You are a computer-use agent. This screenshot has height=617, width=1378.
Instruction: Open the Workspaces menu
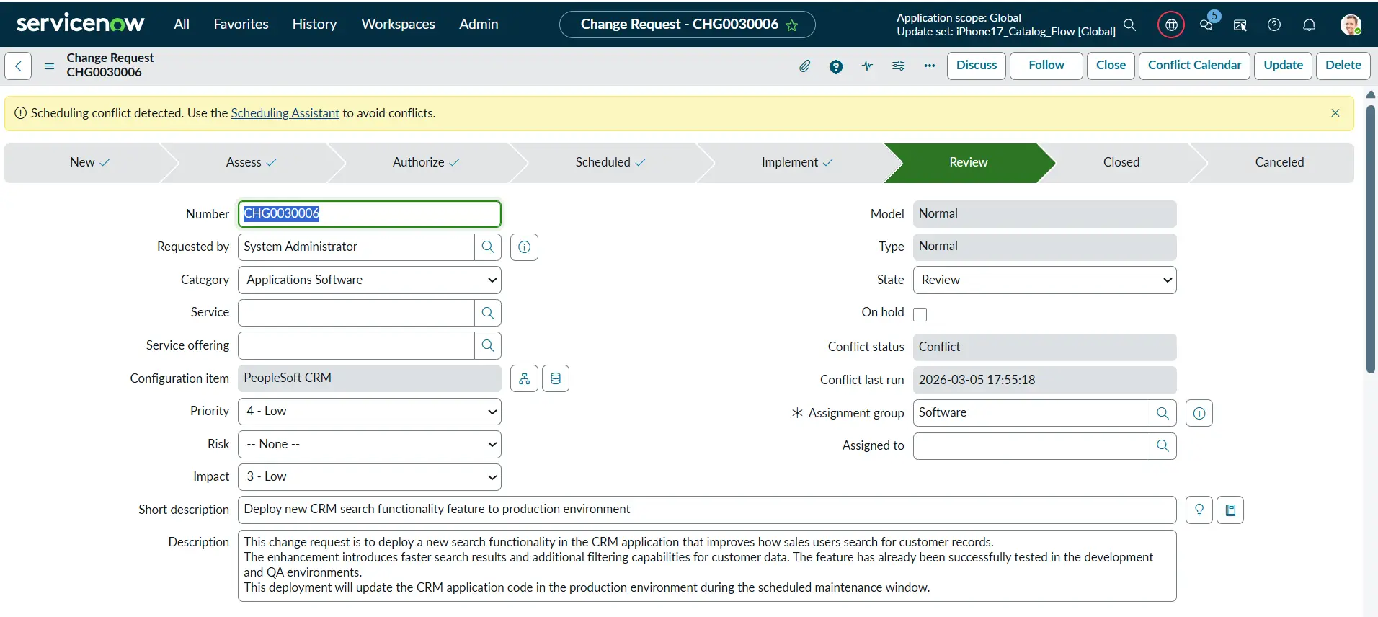(398, 24)
